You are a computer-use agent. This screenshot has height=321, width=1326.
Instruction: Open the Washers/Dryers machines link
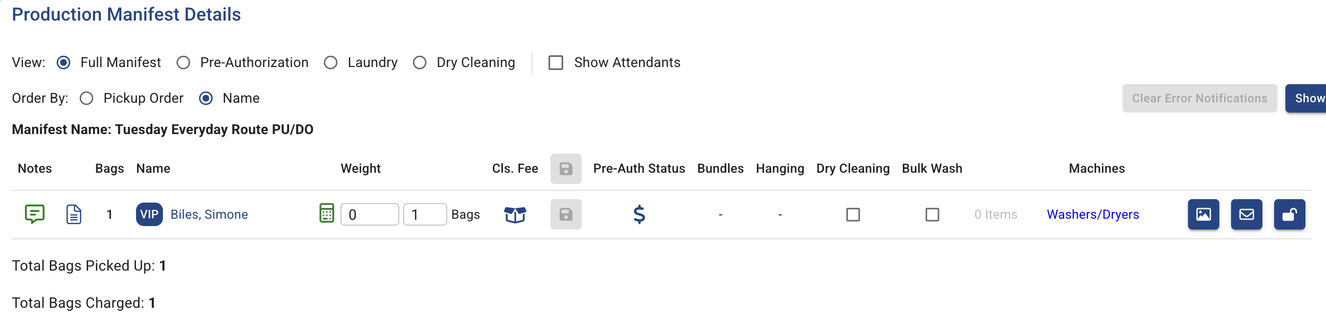point(1093,214)
